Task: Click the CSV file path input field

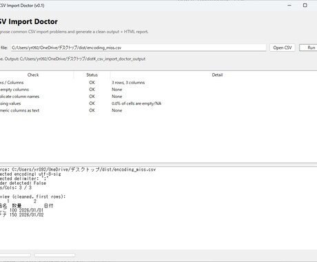Action: click(139, 48)
